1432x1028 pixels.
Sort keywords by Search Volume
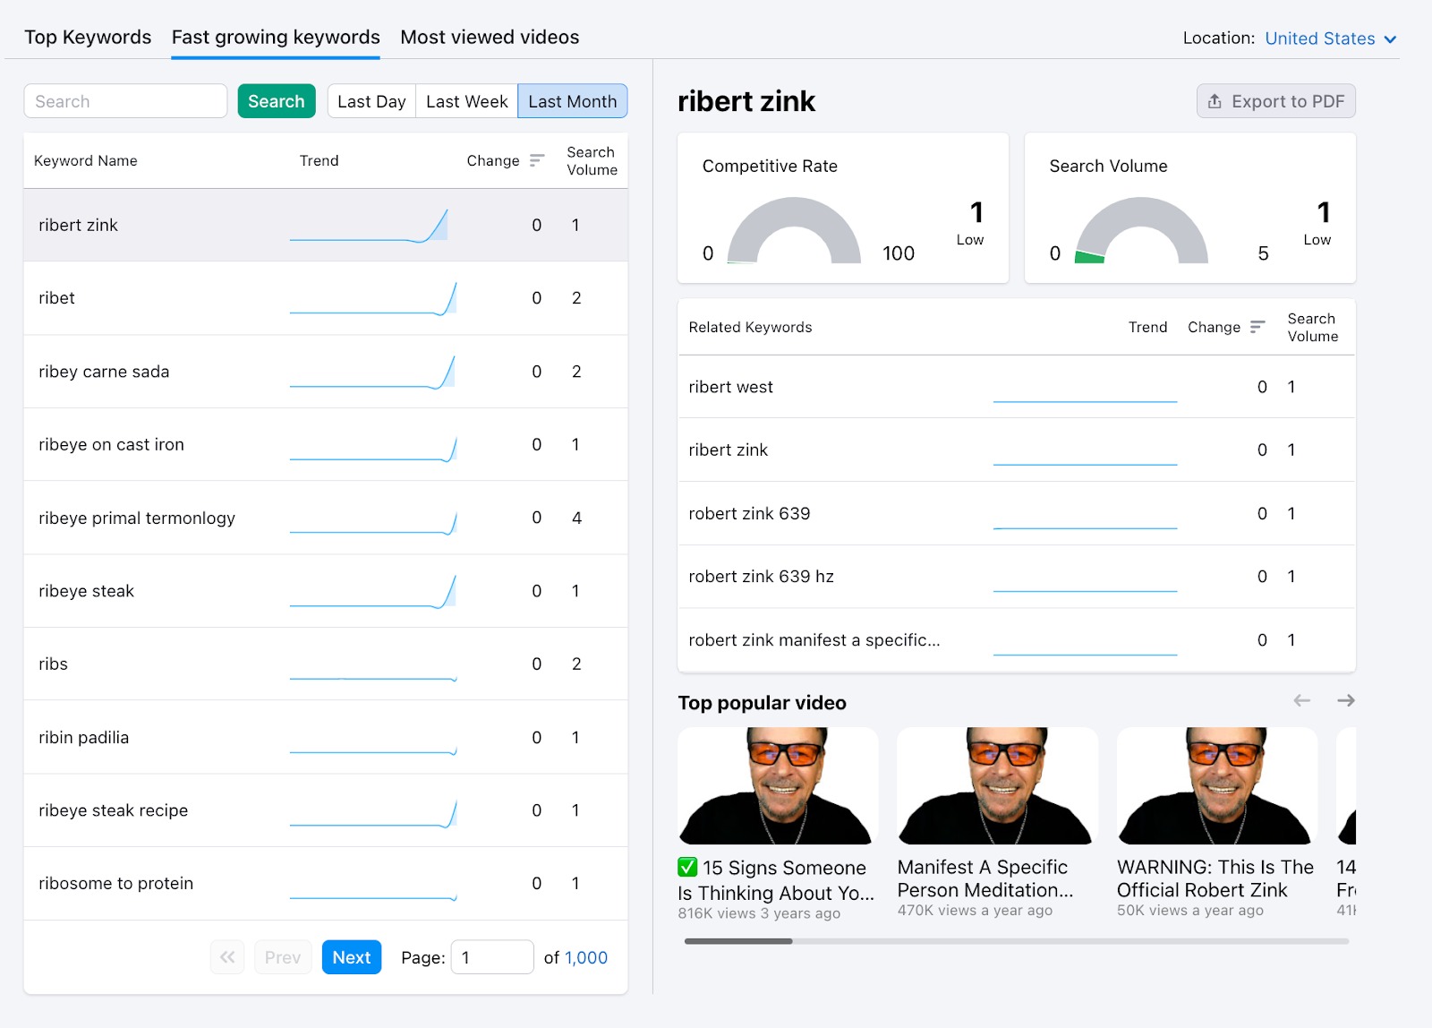pyautogui.click(x=590, y=161)
